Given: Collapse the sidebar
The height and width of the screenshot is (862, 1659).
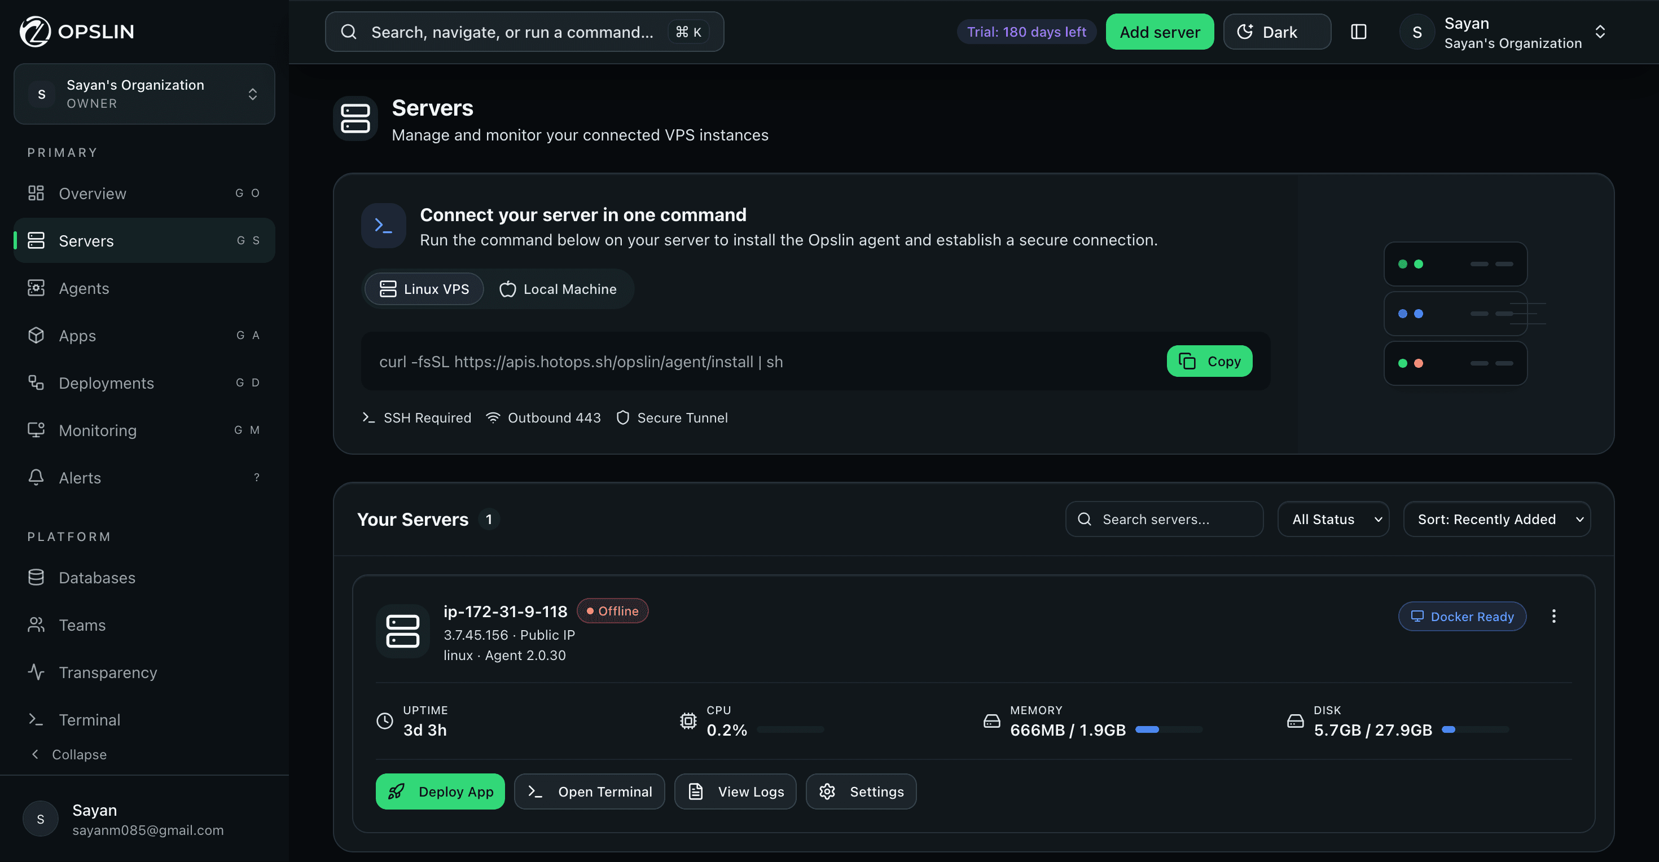Looking at the screenshot, I should (x=68, y=754).
